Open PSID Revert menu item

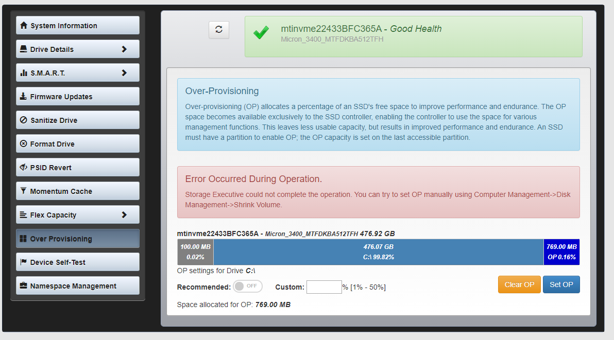78,167
